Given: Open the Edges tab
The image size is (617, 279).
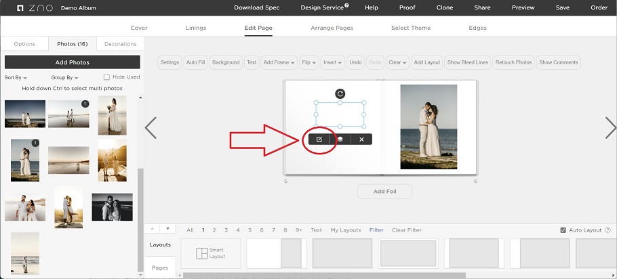Looking at the screenshot, I should [x=478, y=28].
